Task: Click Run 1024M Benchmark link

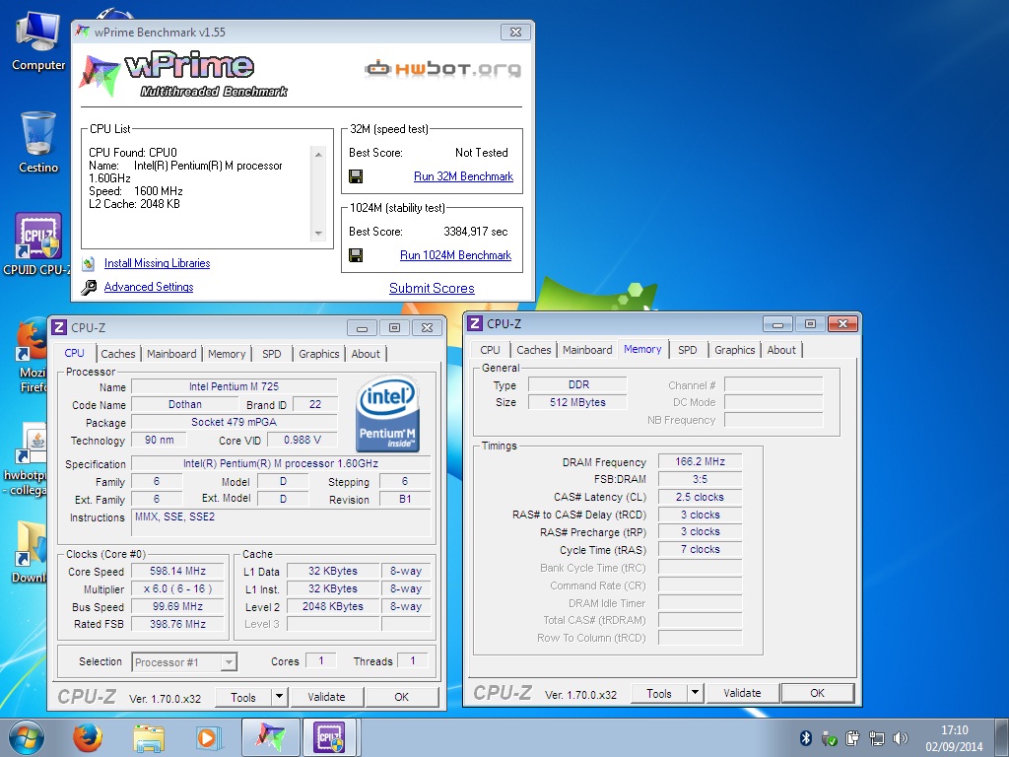Action: click(x=455, y=255)
